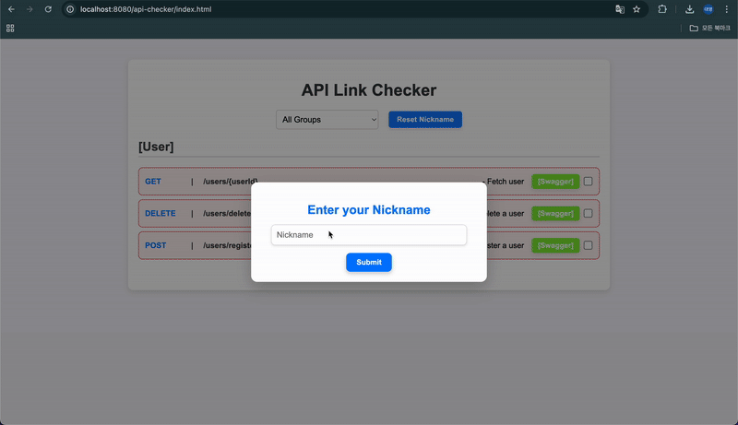Bookmark this page with the star icon
Image resolution: width=738 pixels, height=425 pixels.
(637, 9)
